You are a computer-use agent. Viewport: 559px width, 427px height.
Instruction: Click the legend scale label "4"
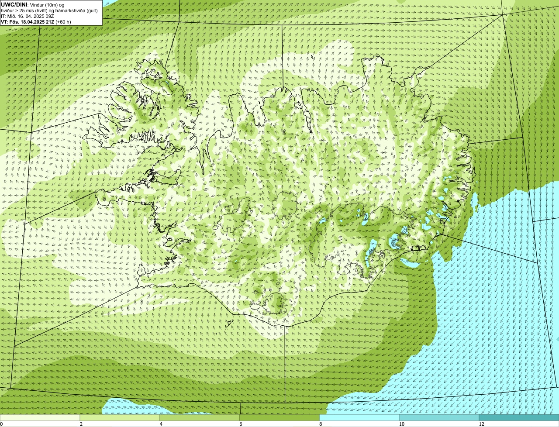point(161,424)
